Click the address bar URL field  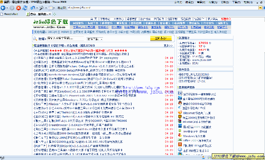pos(163,8)
